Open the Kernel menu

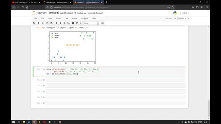(75, 18)
